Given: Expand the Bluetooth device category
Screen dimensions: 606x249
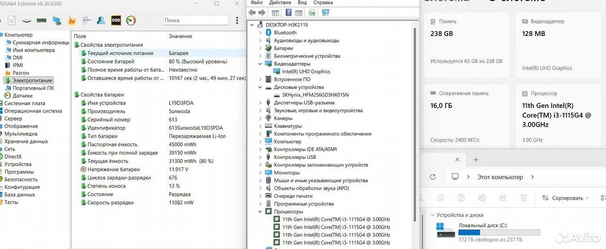Looking at the screenshot, I should pos(260,33).
